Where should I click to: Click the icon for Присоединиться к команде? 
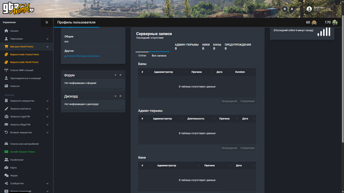click(x=6, y=78)
